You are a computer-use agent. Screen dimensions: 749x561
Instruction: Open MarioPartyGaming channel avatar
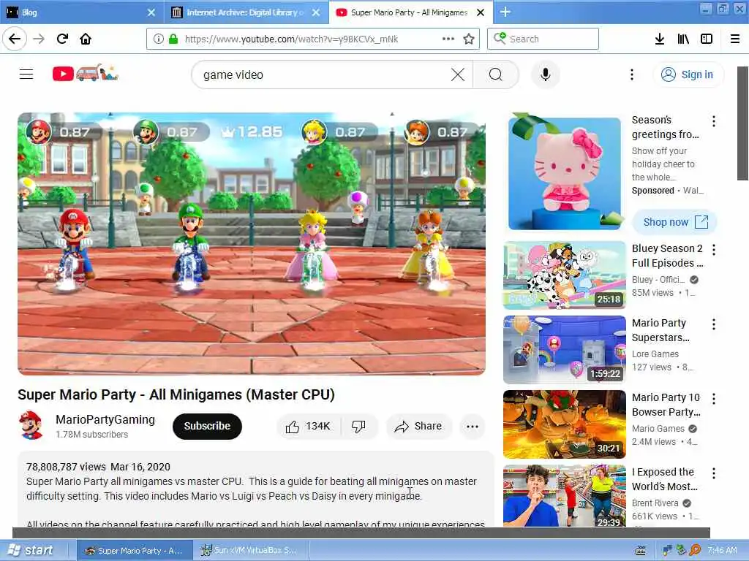click(x=31, y=425)
